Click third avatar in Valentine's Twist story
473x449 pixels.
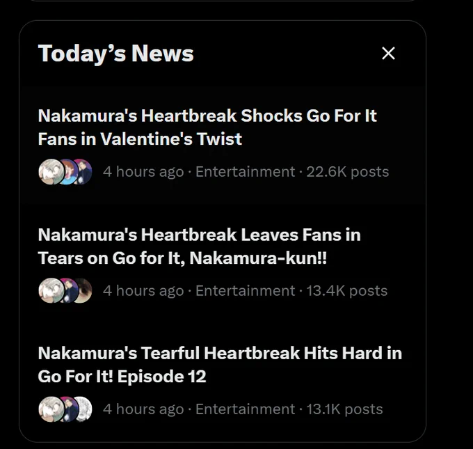pyautogui.click(x=83, y=172)
